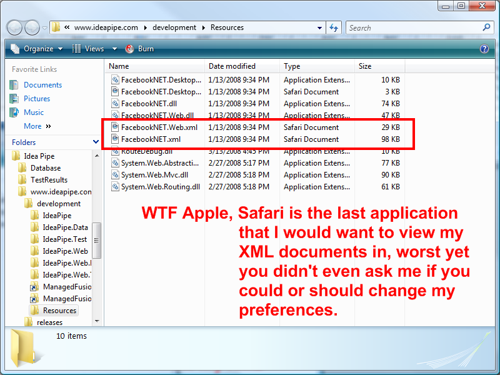Click the Search input field

pyautogui.click(x=412, y=27)
